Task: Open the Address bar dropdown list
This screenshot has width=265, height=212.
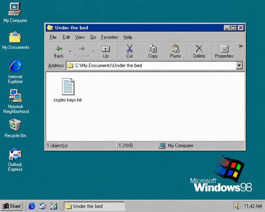Action: coord(239,65)
